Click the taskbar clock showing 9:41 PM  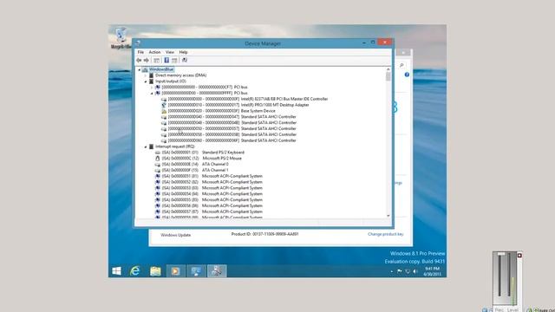click(x=432, y=271)
